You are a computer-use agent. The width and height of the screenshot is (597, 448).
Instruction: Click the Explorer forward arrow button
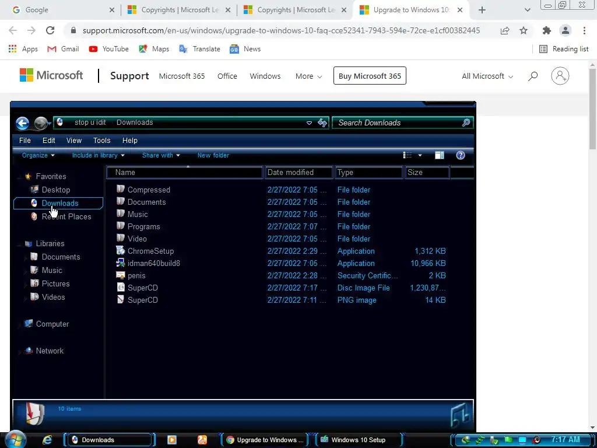point(40,123)
